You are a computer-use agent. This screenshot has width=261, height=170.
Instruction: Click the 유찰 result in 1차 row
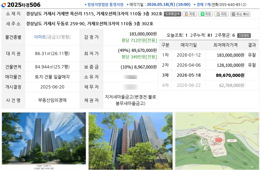[252, 55]
